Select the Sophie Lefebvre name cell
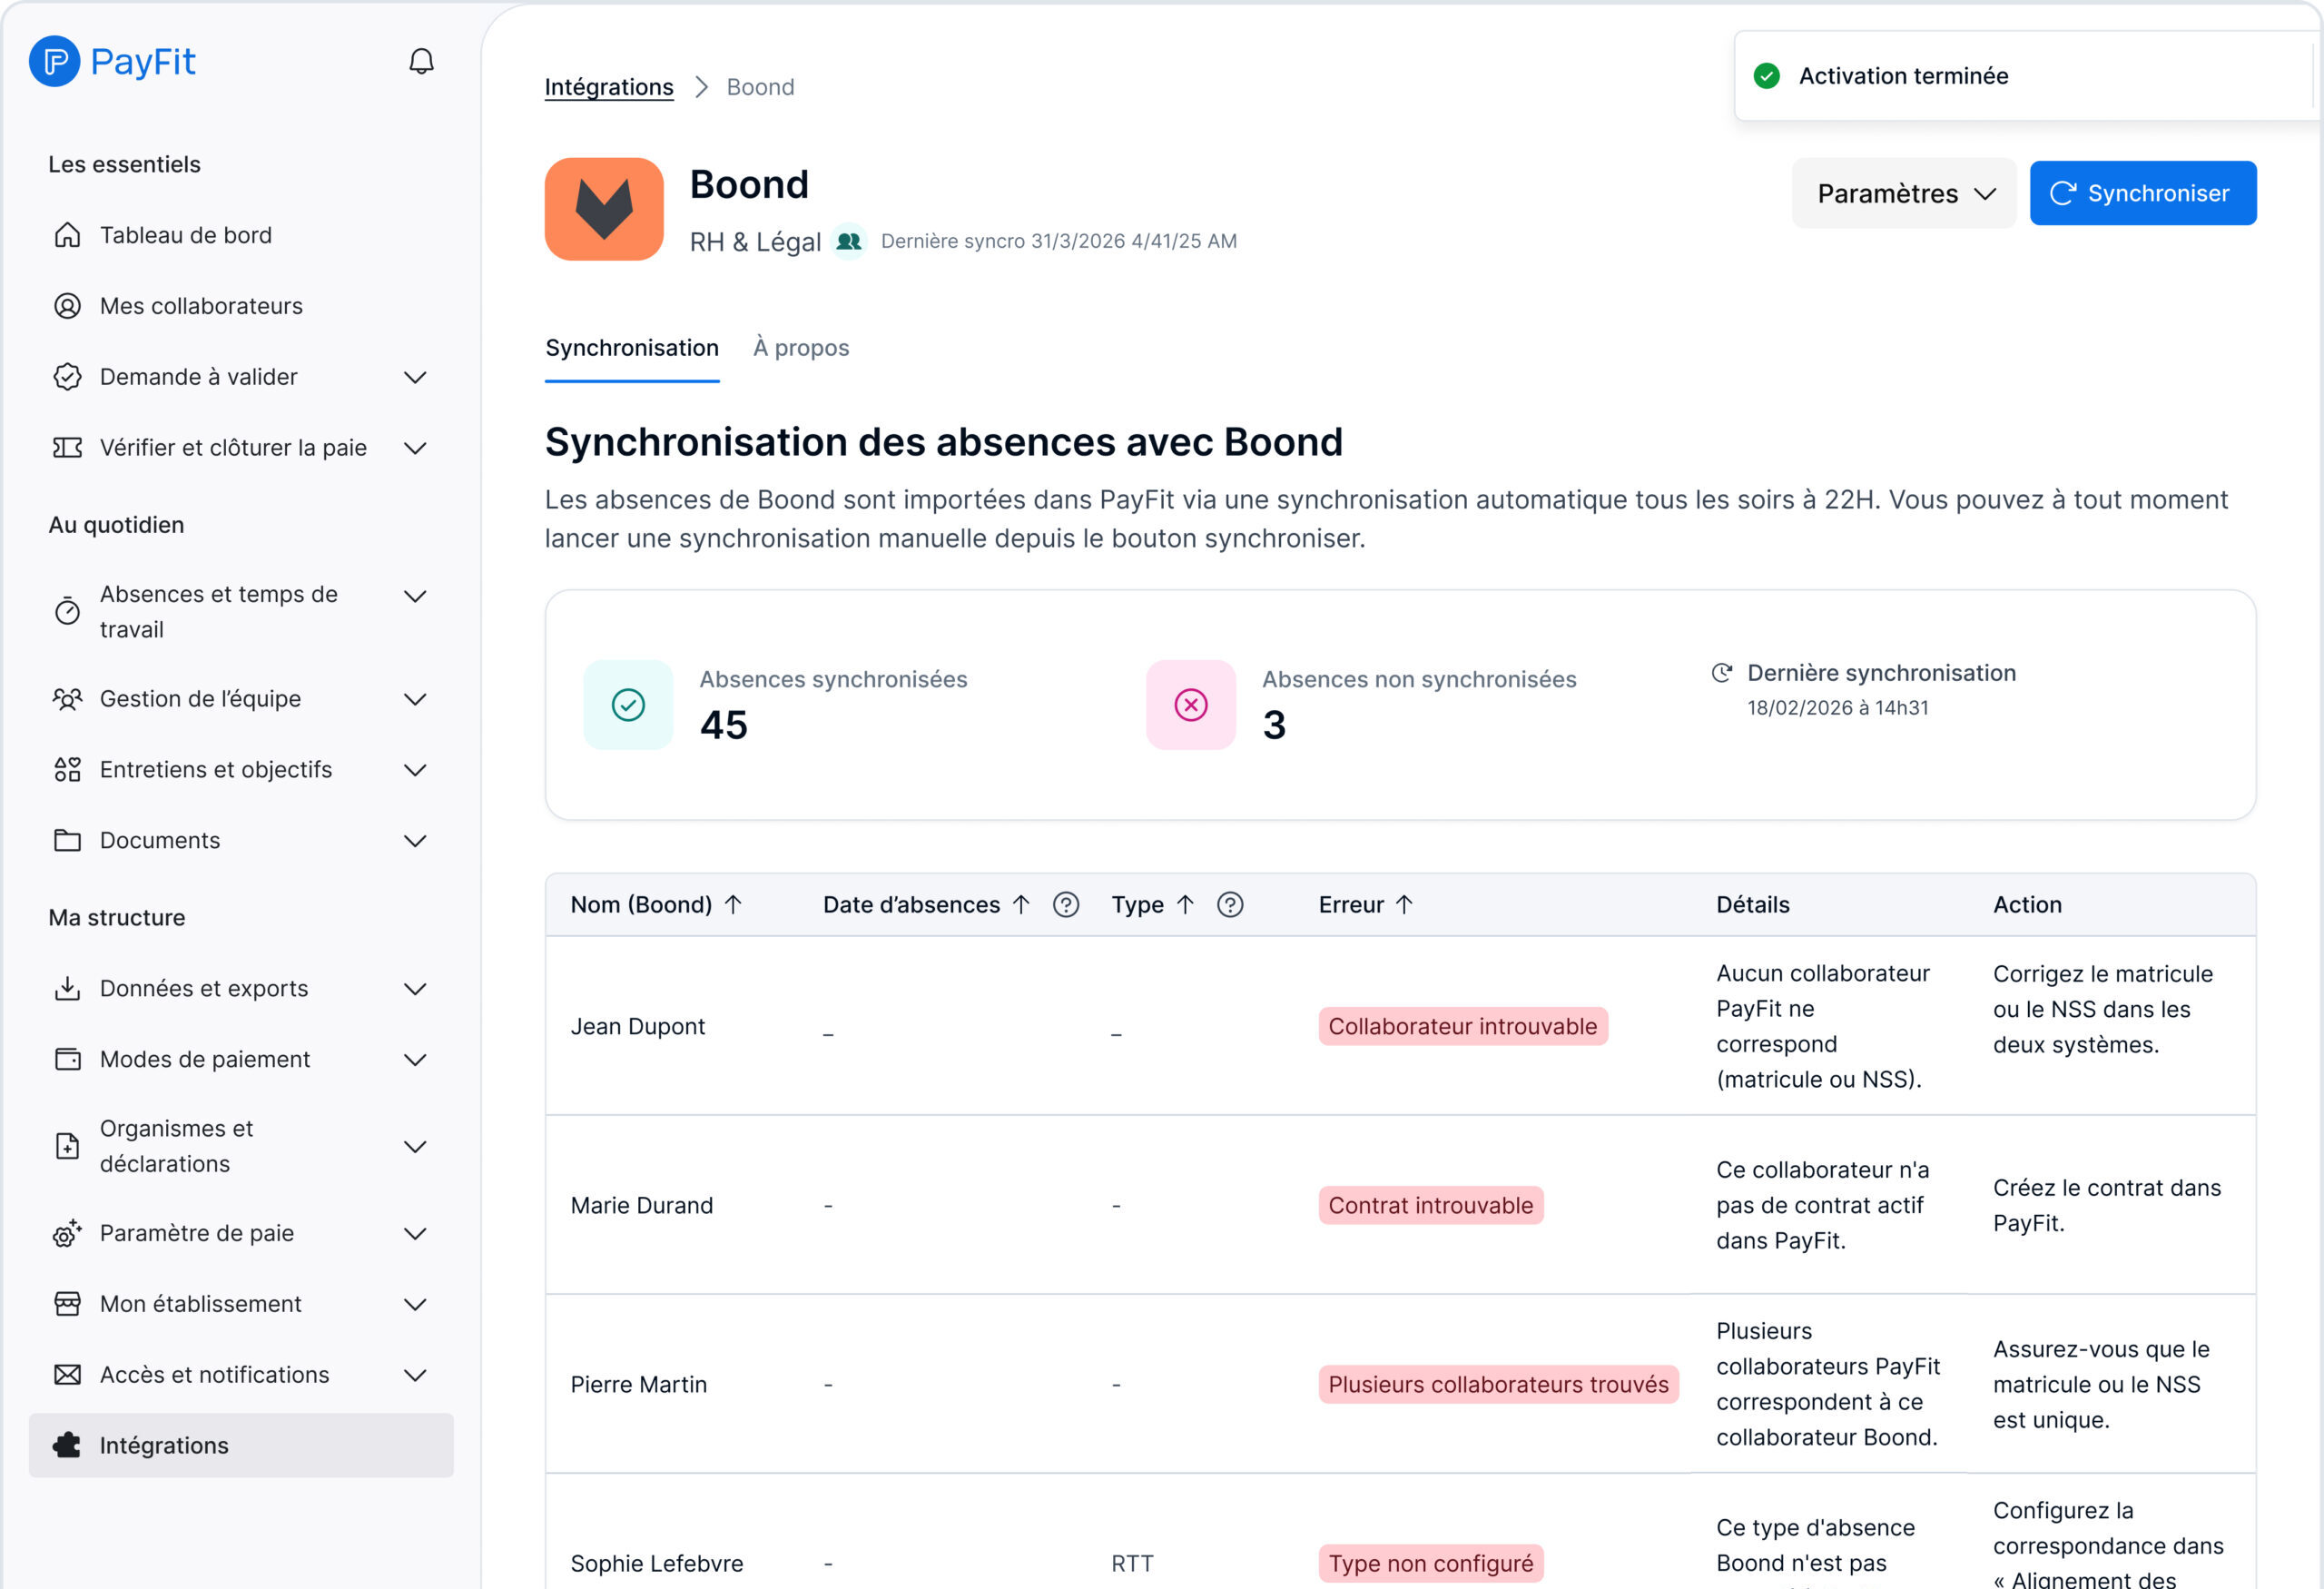The height and width of the screenshot is (1589, 2324). coord(657,1564)
